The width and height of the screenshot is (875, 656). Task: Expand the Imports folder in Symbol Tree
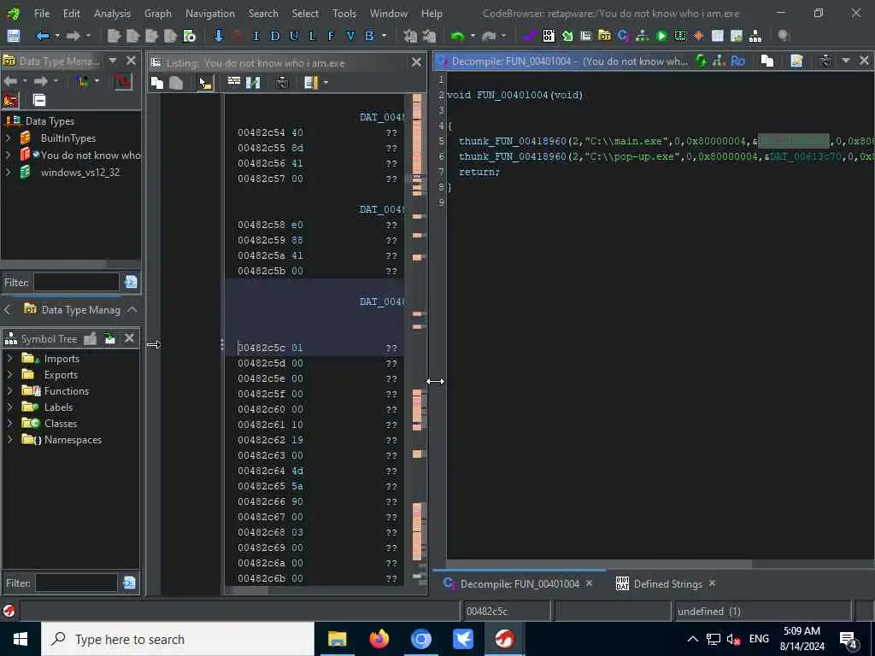[x=9, y=358]
